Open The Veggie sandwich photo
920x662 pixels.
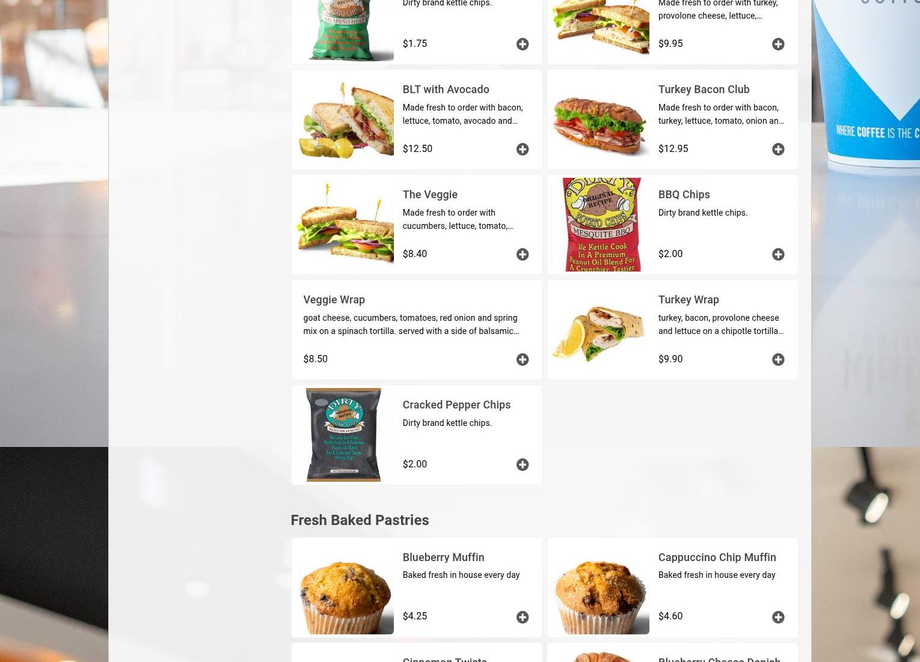(x=344, y=225)
